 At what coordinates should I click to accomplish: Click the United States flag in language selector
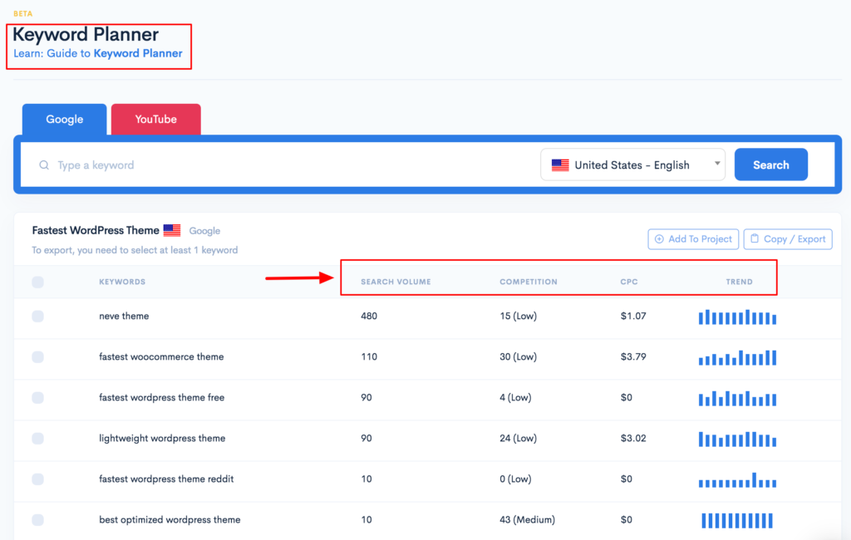coord(560,165)
